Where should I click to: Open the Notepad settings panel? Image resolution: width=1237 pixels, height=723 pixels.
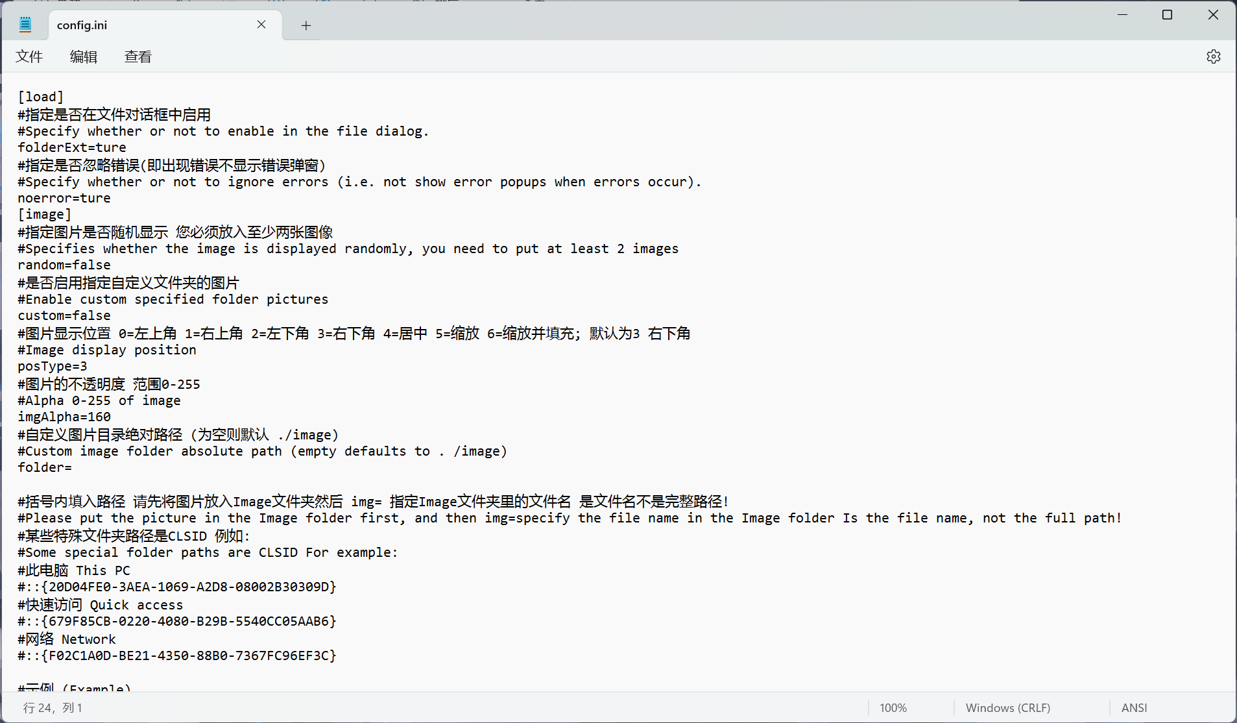1214,56
